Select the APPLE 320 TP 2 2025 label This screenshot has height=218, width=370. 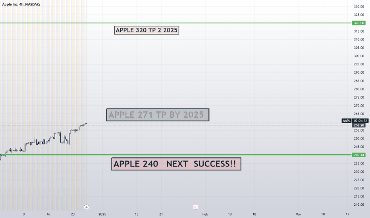point(146,30)
